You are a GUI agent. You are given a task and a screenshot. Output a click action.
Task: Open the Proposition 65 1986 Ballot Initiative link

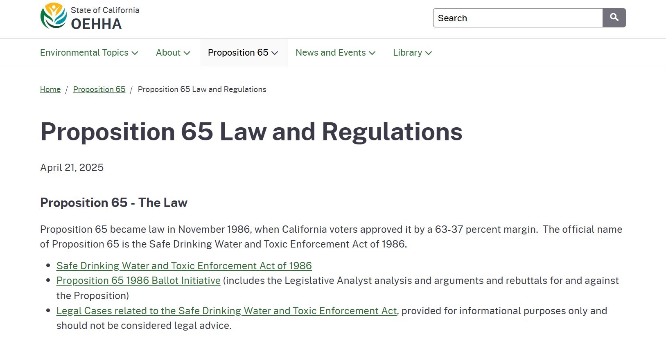pyautogui.click(x=138, y=281)
